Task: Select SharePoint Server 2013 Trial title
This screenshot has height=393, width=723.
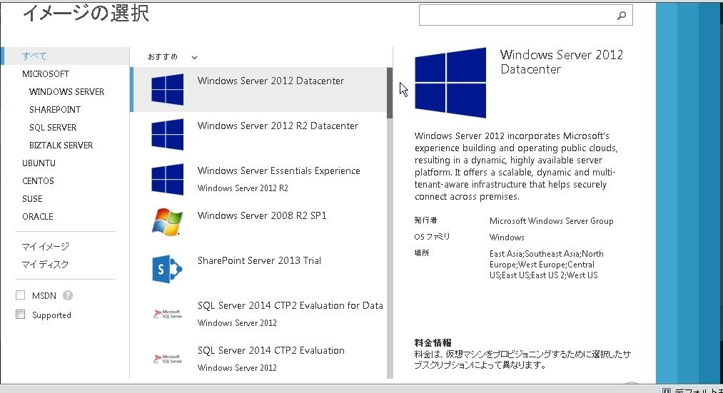Action: (259, 260)
